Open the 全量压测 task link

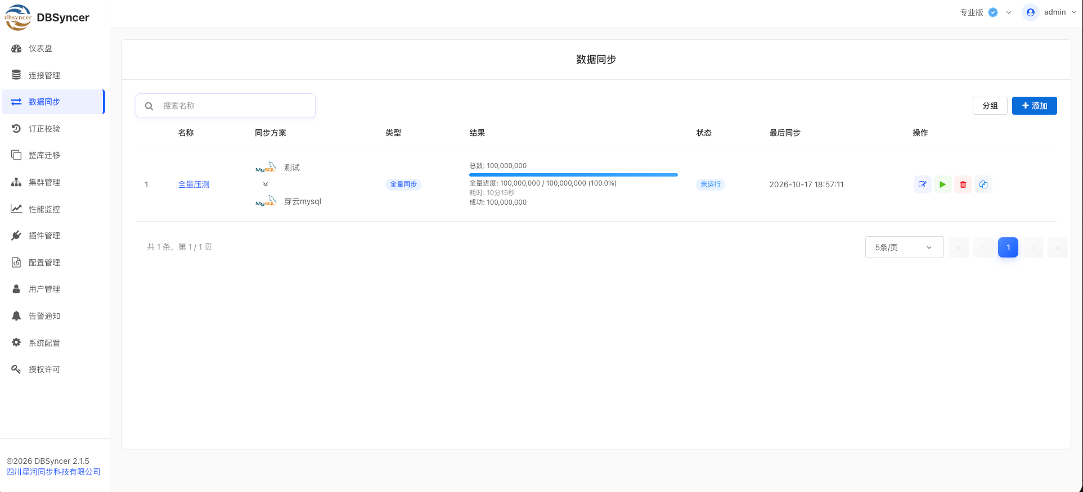pyautogui.click(x=194, y=184)
